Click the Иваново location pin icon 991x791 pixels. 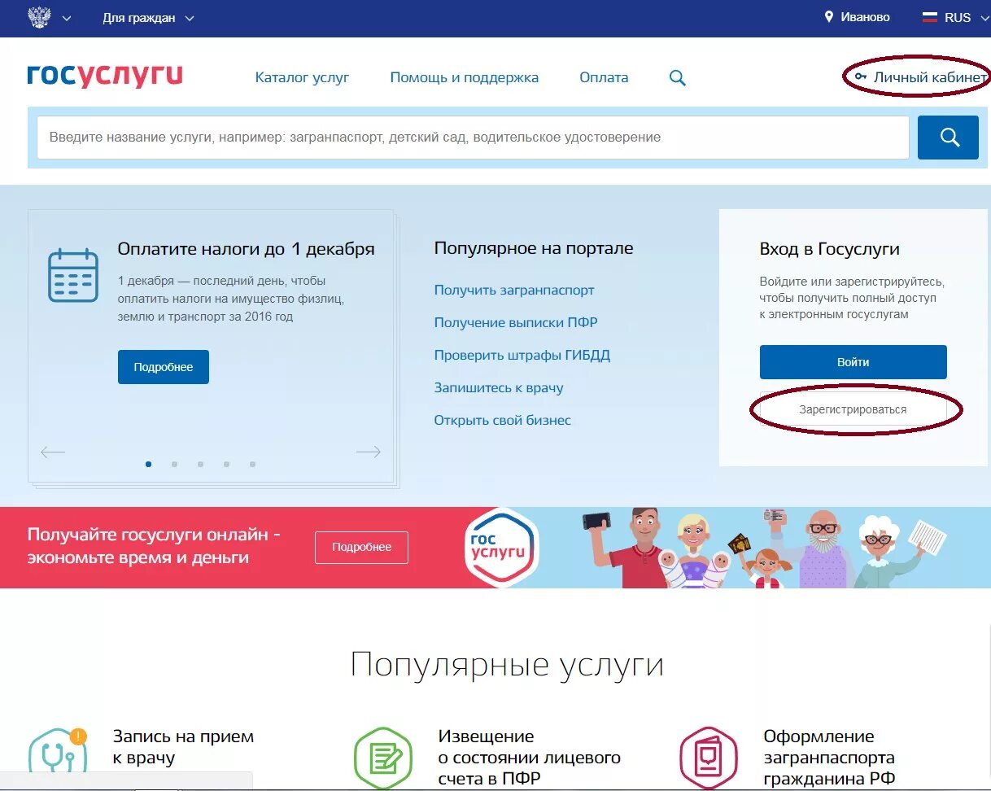point(829,17)
